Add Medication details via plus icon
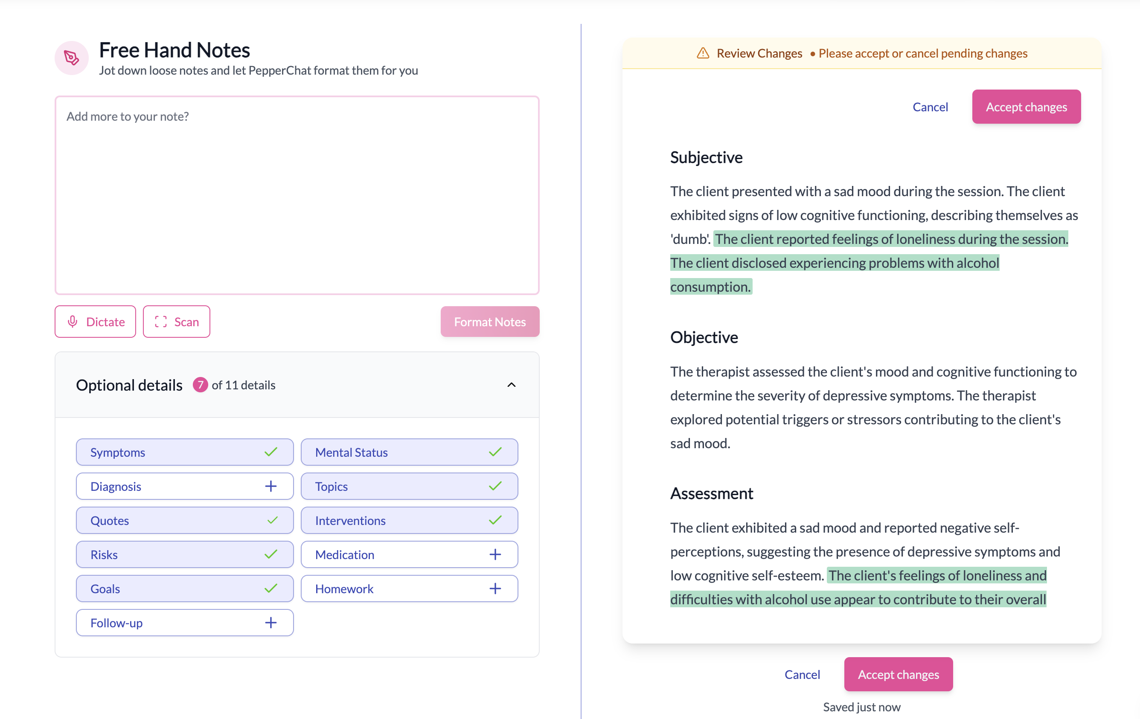Screen dimensions: 1140x719 pos(495,554)
